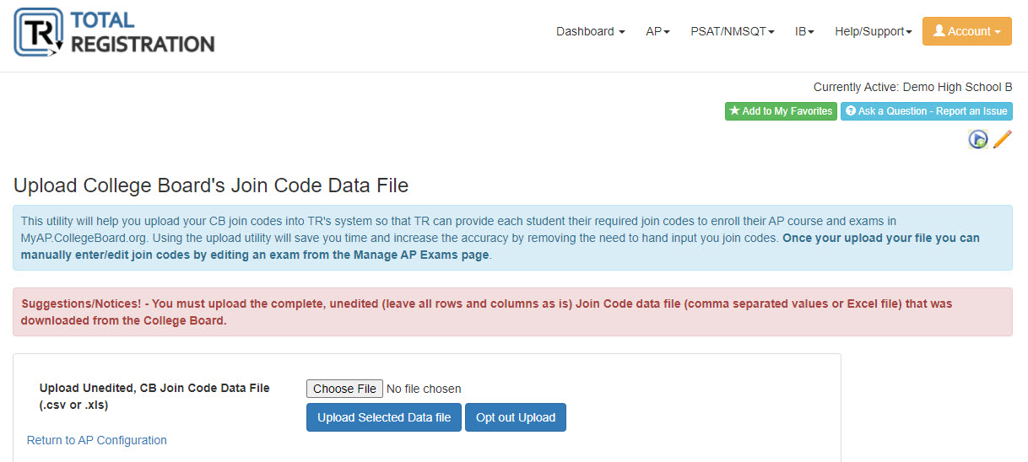Image resolution: width=1028 pixels, height=462 pixels.
Task: Expand the PSAT/NMSQT dropdown
Action: pyautogui.click(x=733, y=31)
